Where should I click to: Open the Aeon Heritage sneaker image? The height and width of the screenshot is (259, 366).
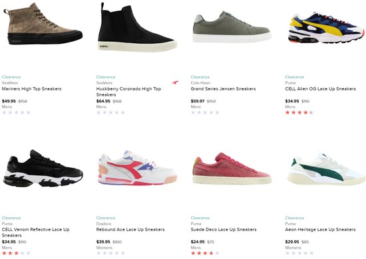pyautogui.click(x=326, y=169)
